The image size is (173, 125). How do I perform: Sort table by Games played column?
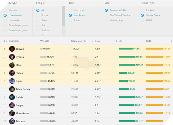tap(78, 41)
